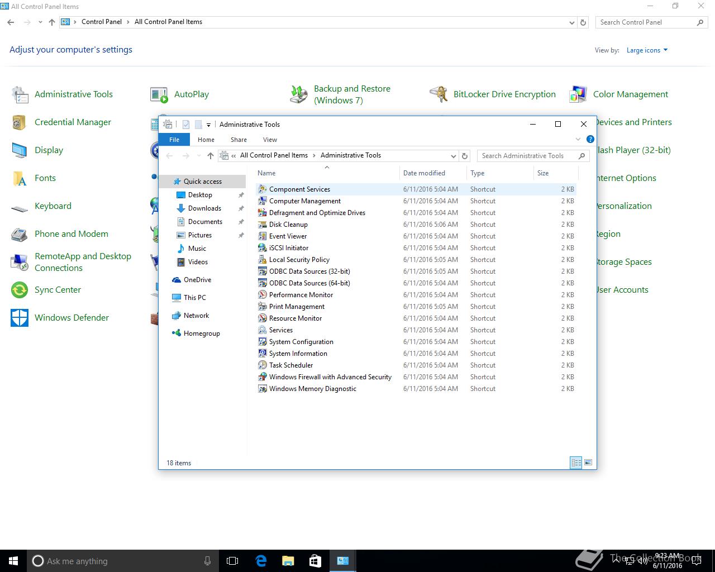Click the Windows Memory Diagnostic icon
This screenshot has width=715, height=572.
262,389
